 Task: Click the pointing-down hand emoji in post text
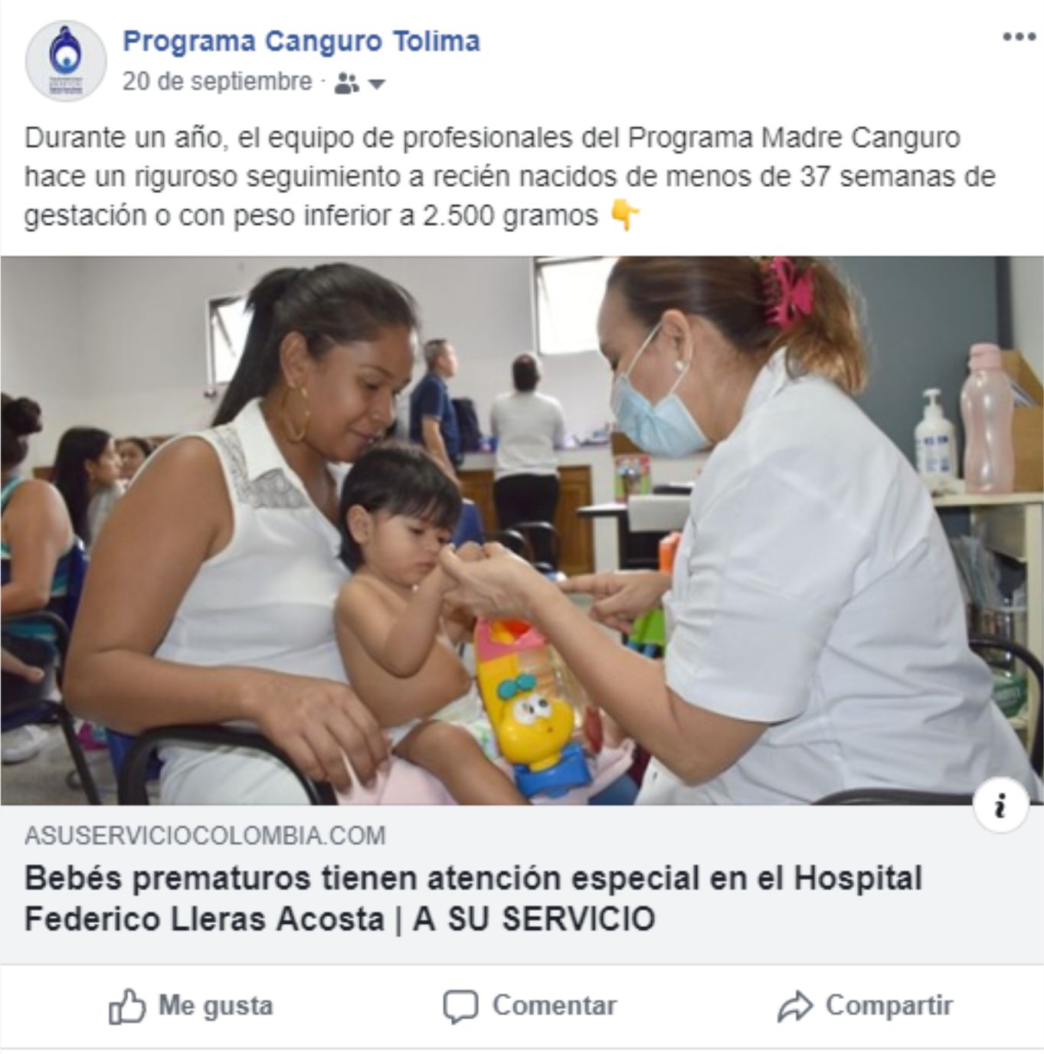point(624,215)
